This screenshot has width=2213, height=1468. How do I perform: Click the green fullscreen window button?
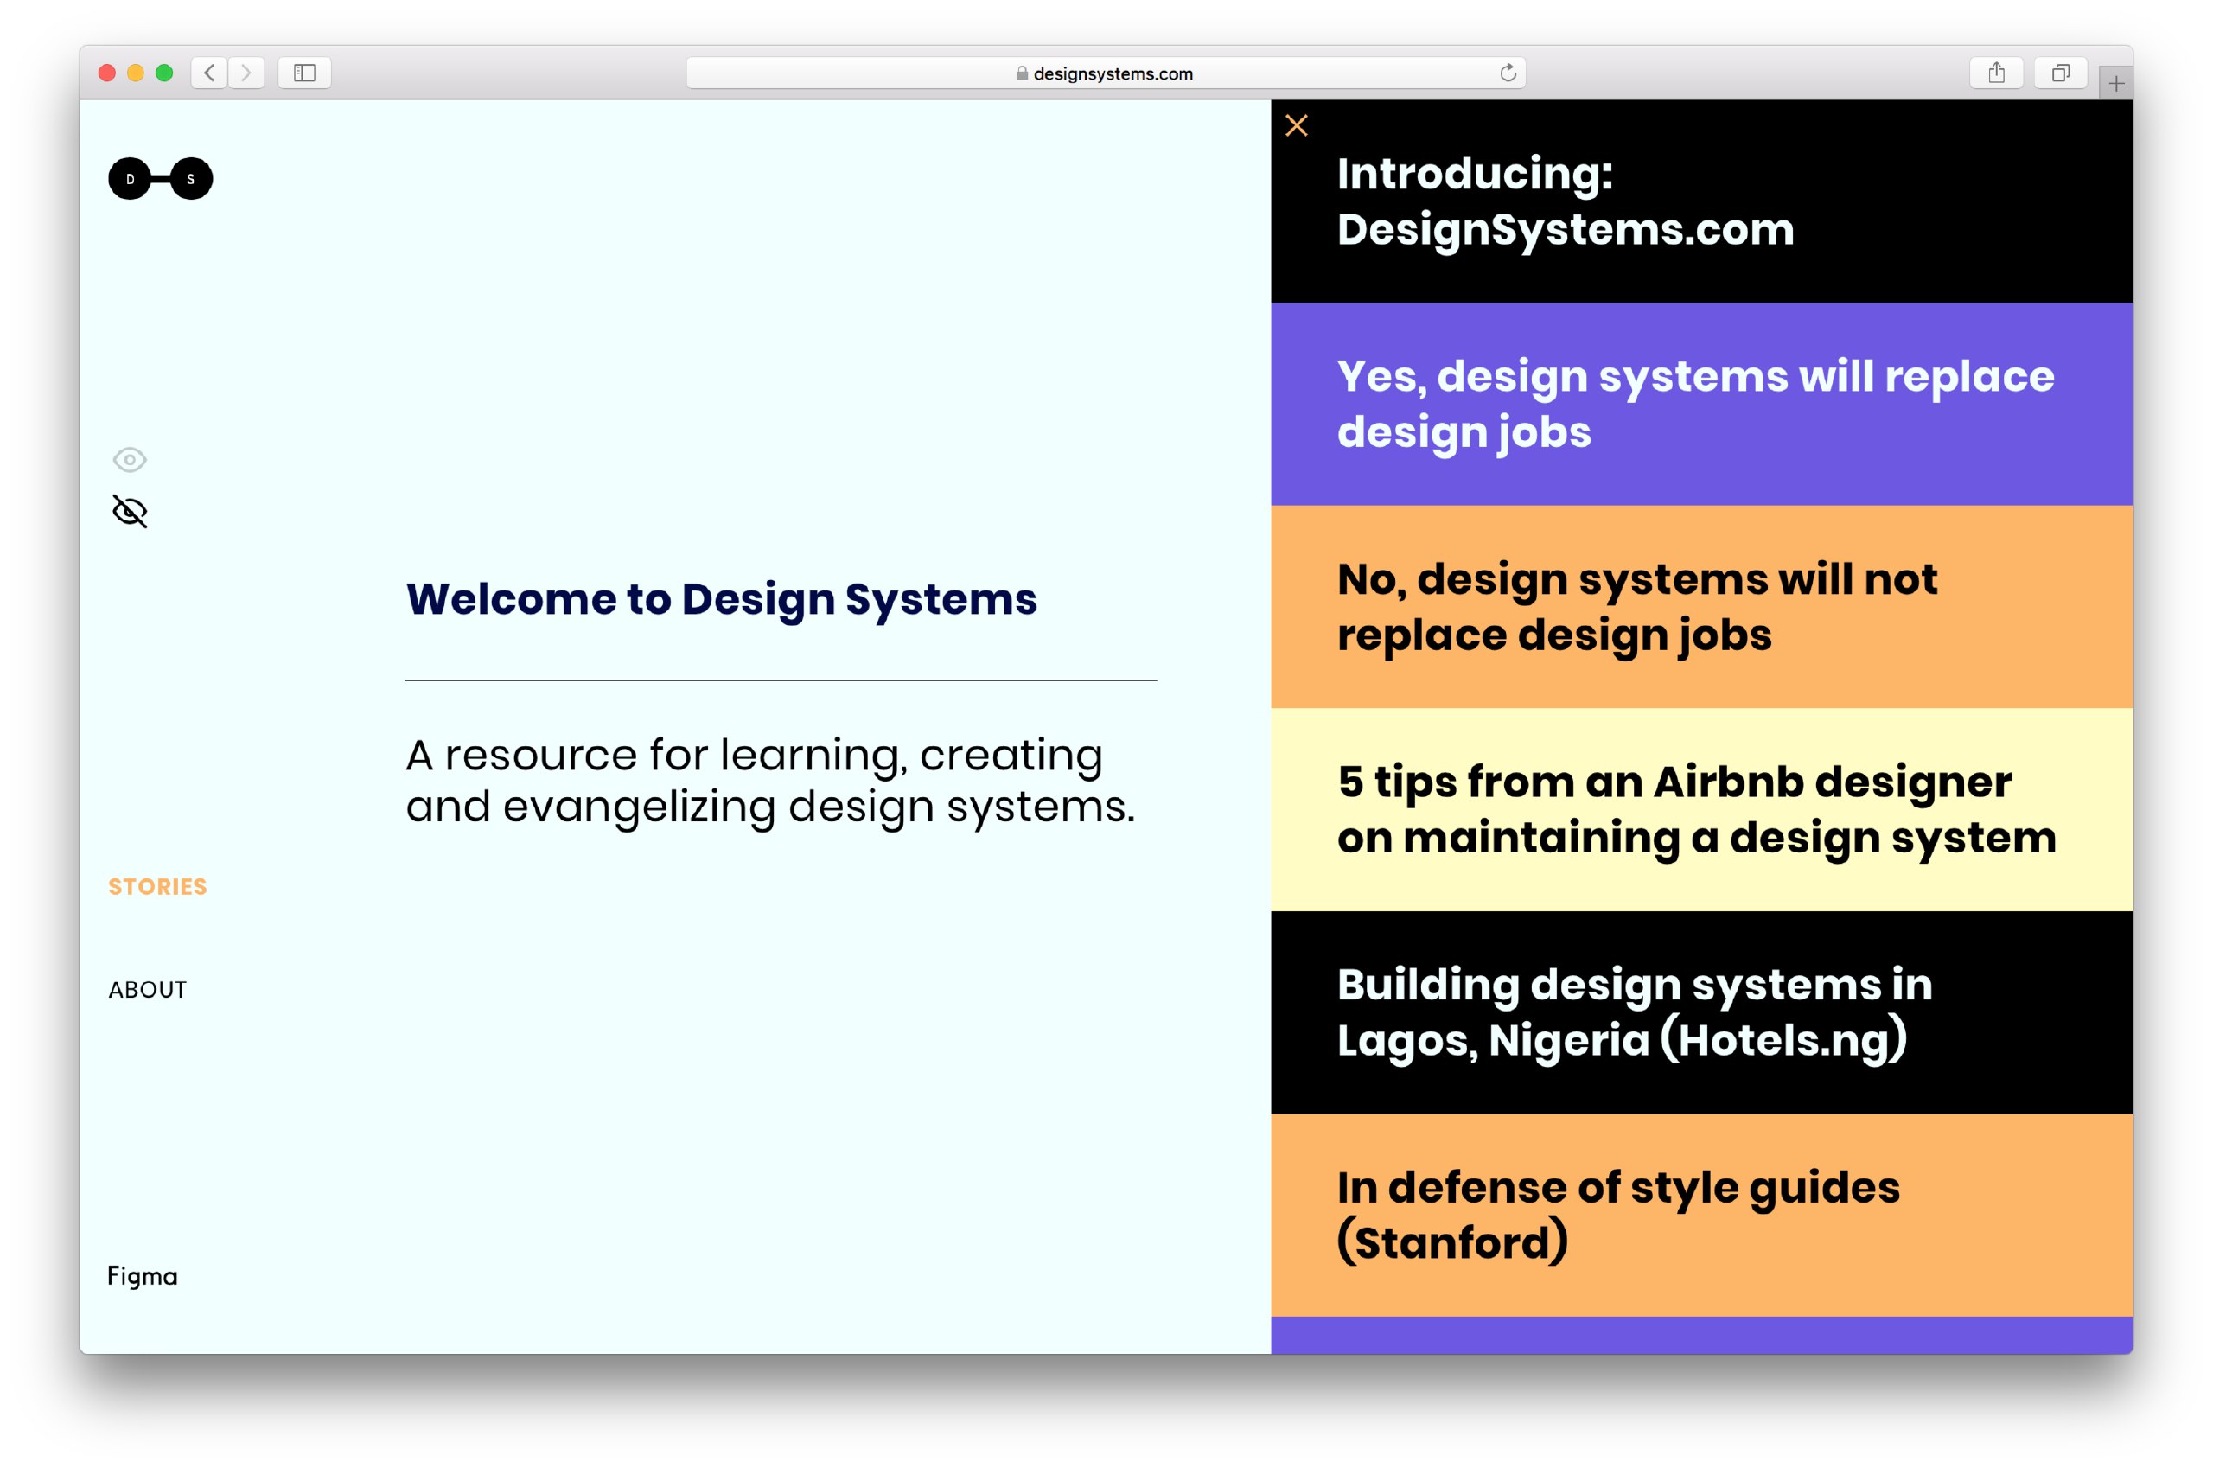[165, 73]
